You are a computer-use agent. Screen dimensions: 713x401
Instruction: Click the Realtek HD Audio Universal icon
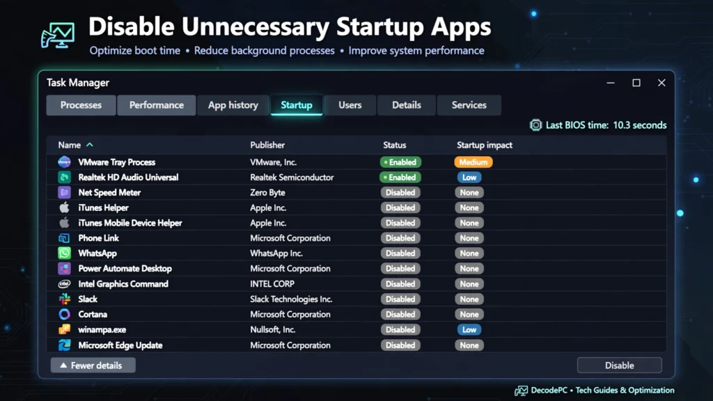(x=64, y=178)
